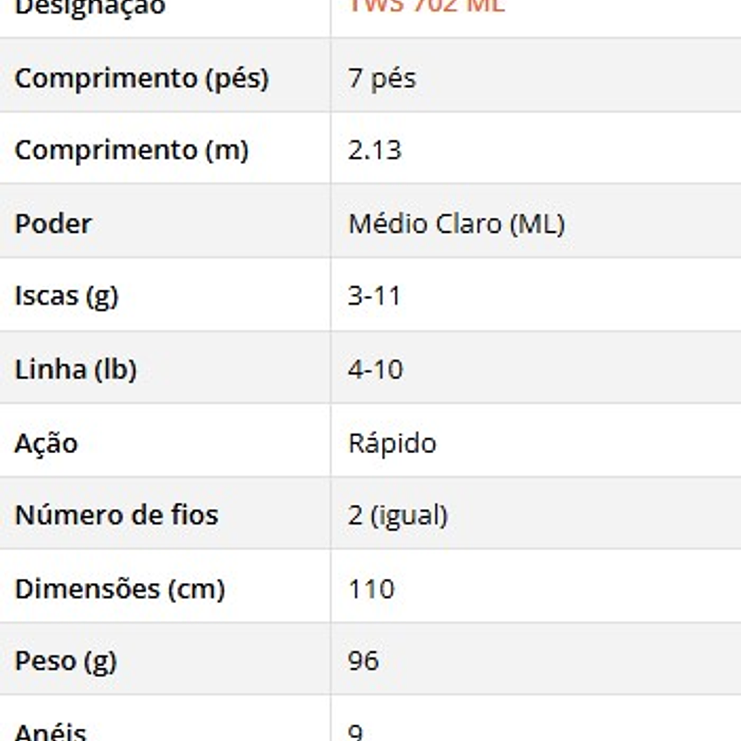Select the 110 dimensions value
Screen dimensions: 741x741
(x=371, y=589)
